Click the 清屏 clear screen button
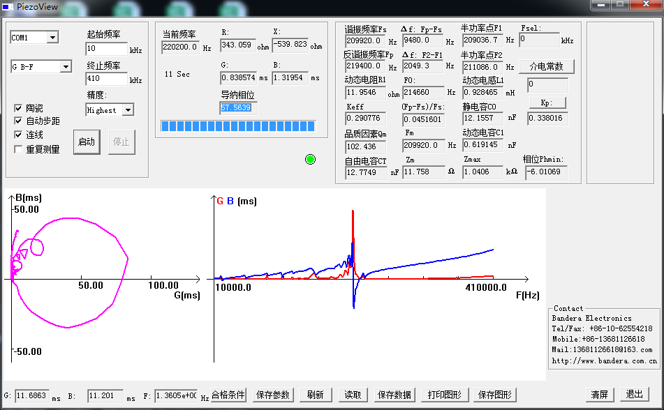 (600, 395)
